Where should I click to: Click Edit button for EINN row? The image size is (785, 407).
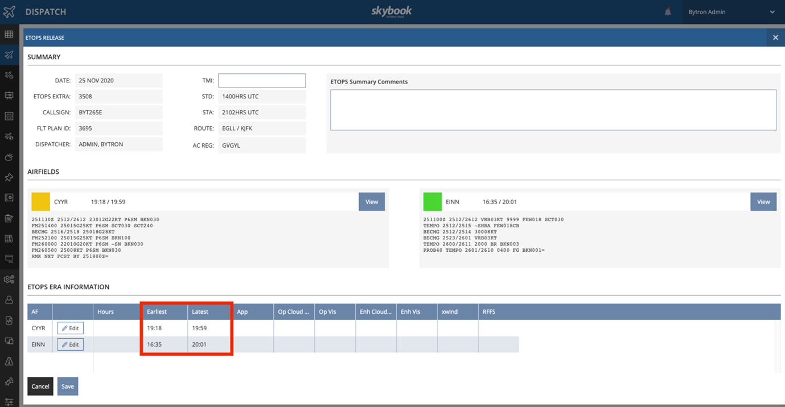(71, 344)
